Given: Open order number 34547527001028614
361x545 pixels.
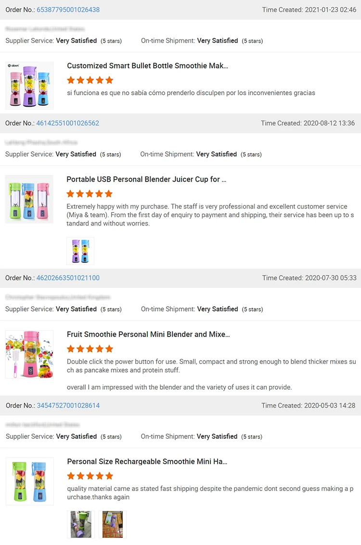Looking at the screenshot, I should coord(68,406).
